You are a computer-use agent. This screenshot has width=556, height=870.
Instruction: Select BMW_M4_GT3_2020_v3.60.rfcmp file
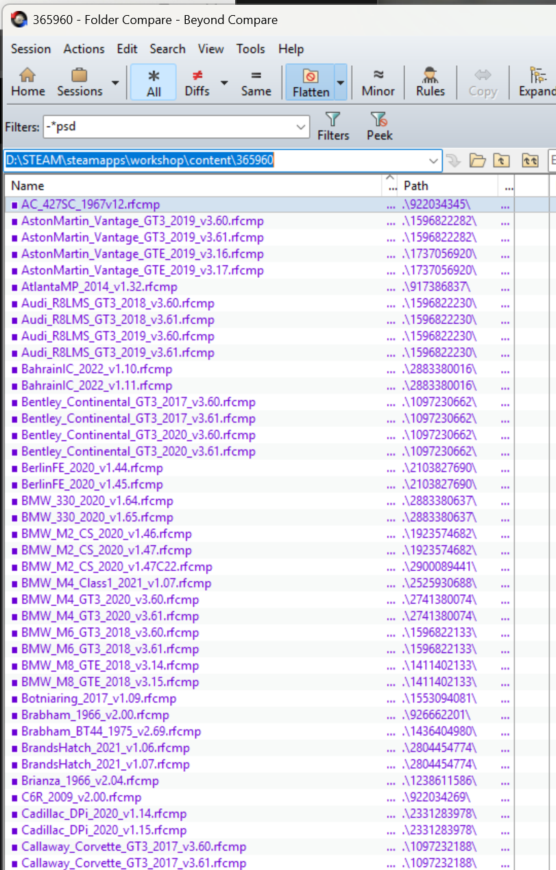coord(110,600)
